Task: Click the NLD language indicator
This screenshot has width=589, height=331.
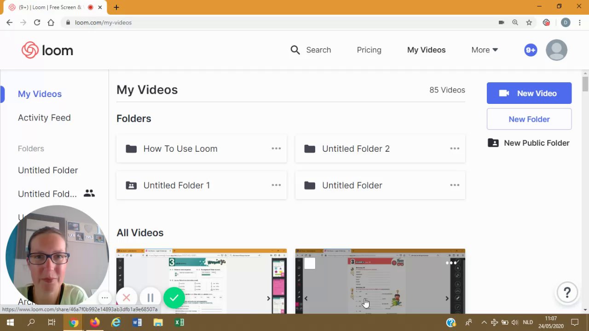Action: [528, 322]
